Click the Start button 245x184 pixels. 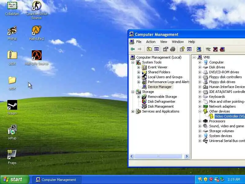point(15,179)
